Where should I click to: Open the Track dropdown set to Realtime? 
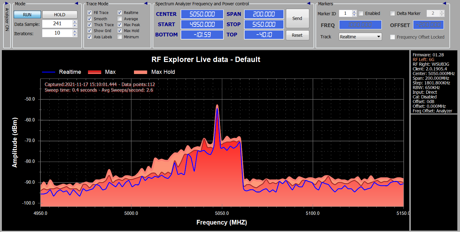coord(360,37)
